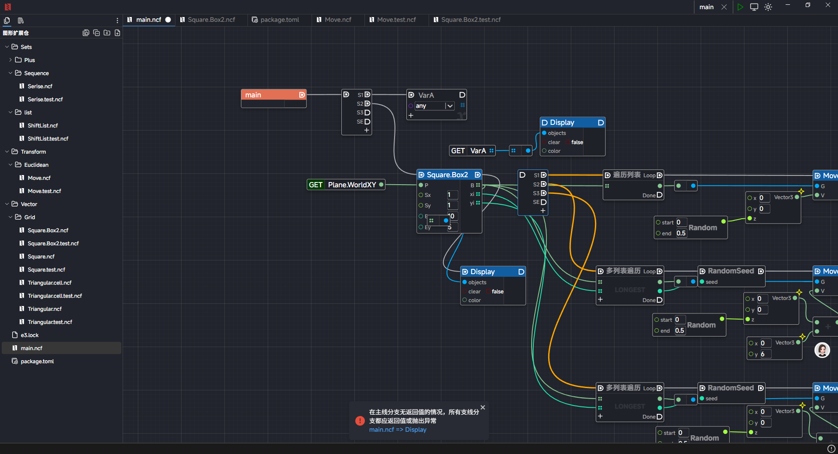Create a new file in explorer

pyautogui.click(x=117, y=33)
